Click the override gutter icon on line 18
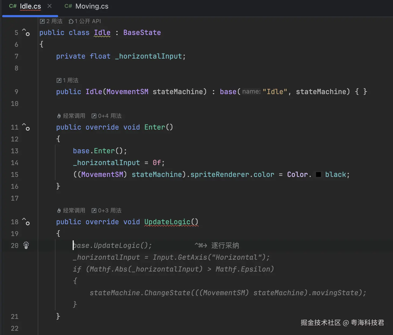The width and height of the screenshot is (393, 335). 26,222
